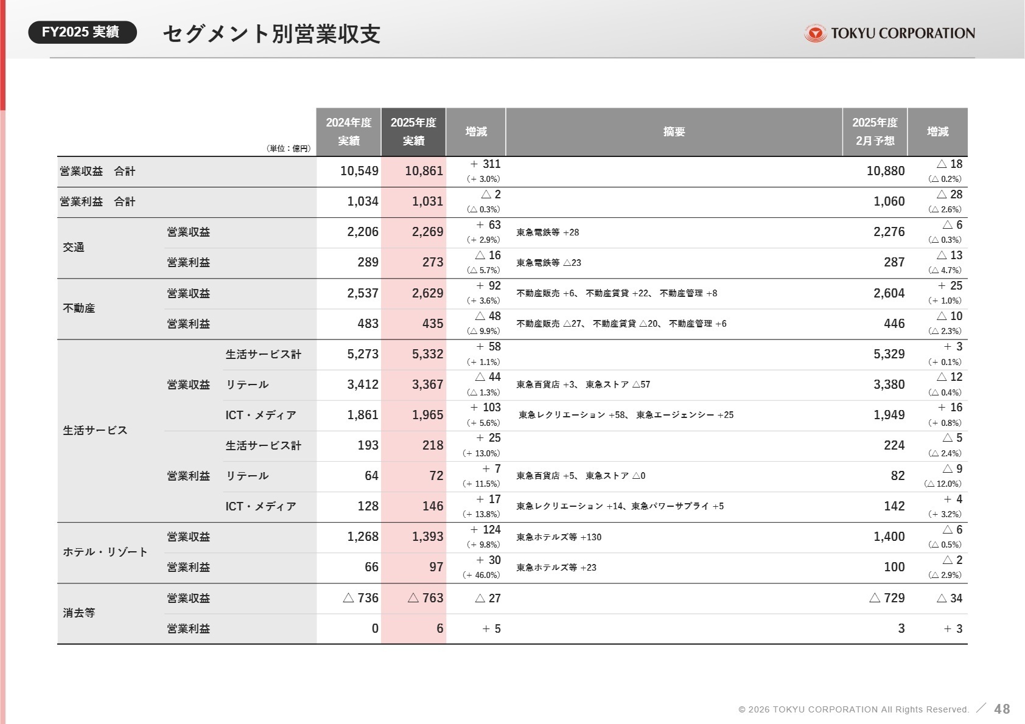Click the Tokyu Corporation logo icon

[x=815, y=33]
